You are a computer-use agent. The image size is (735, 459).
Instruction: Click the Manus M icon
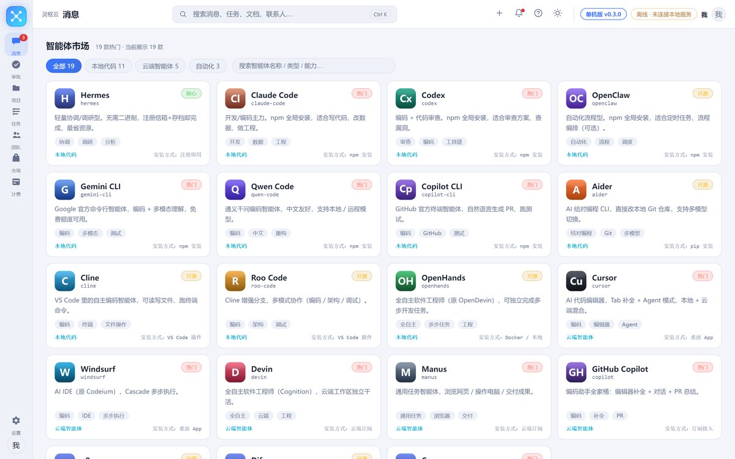pos(406,372)
